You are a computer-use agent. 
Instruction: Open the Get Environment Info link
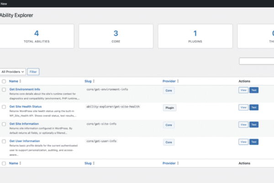[25, 89]
